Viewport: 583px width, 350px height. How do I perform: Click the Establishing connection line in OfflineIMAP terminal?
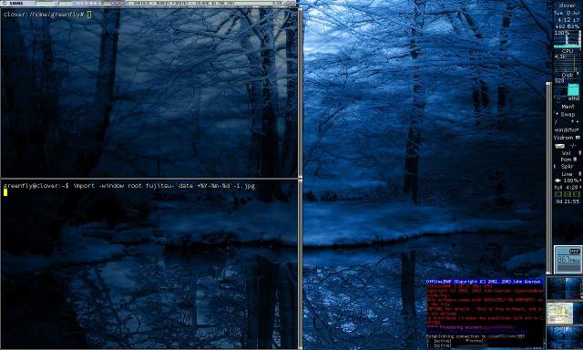tap(476, 336)
